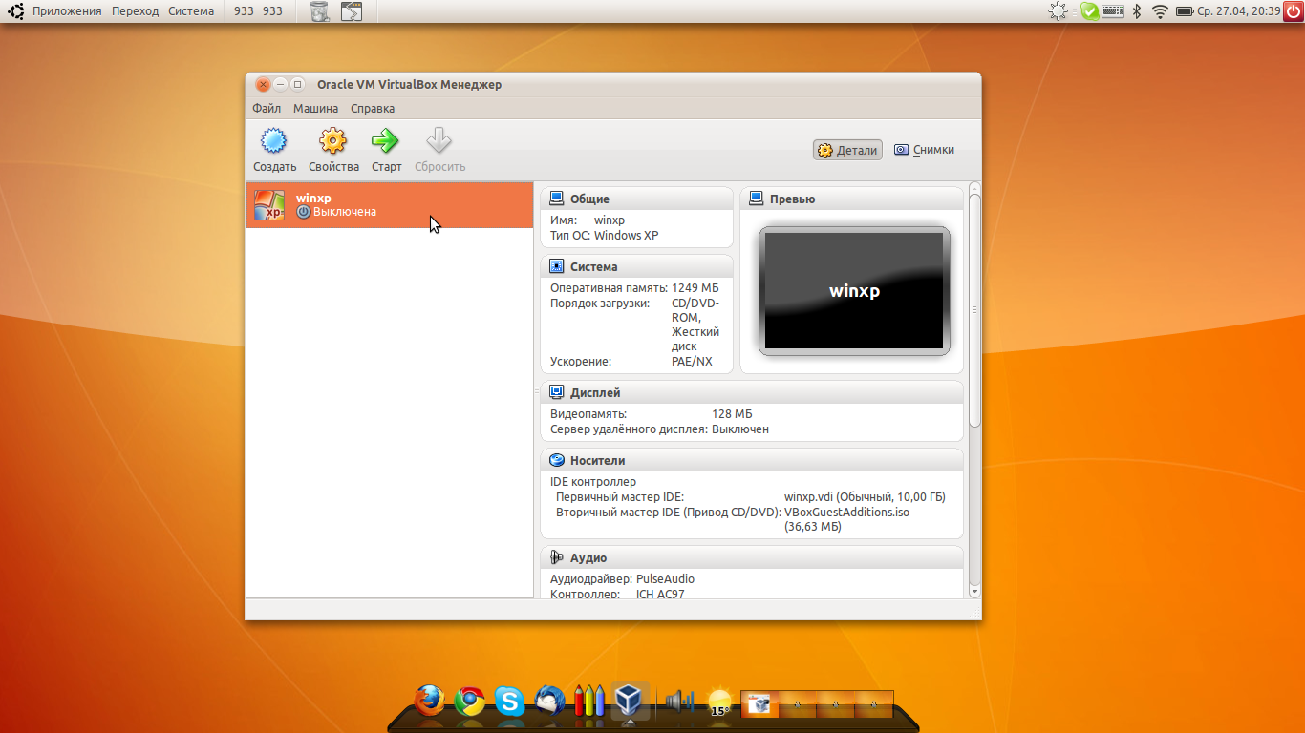This screenshot has height=733, width=1305.
Task: Click the Дисплей section icon
Action: click(x=557, y=392)
